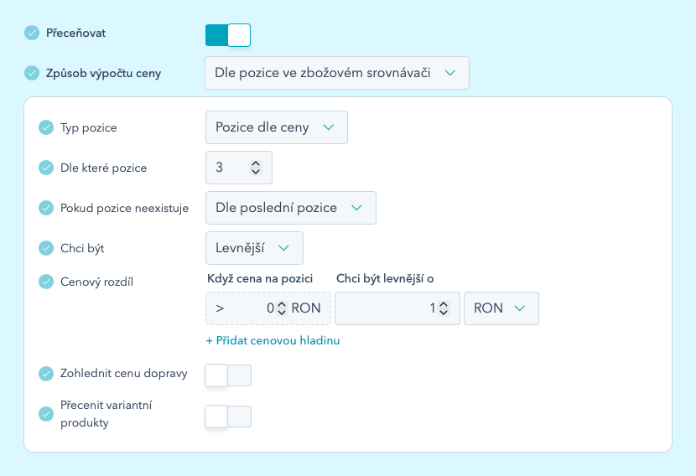Enable the Přecenit variantní produkty switch
Image resolution: width=696 pixels, height=476 pixels.
[228, 416]
